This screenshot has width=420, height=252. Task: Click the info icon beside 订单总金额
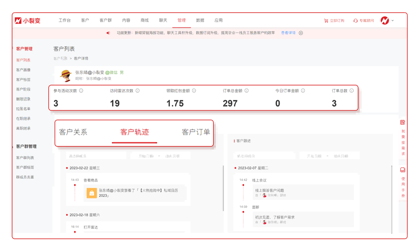tap(246, 90)
